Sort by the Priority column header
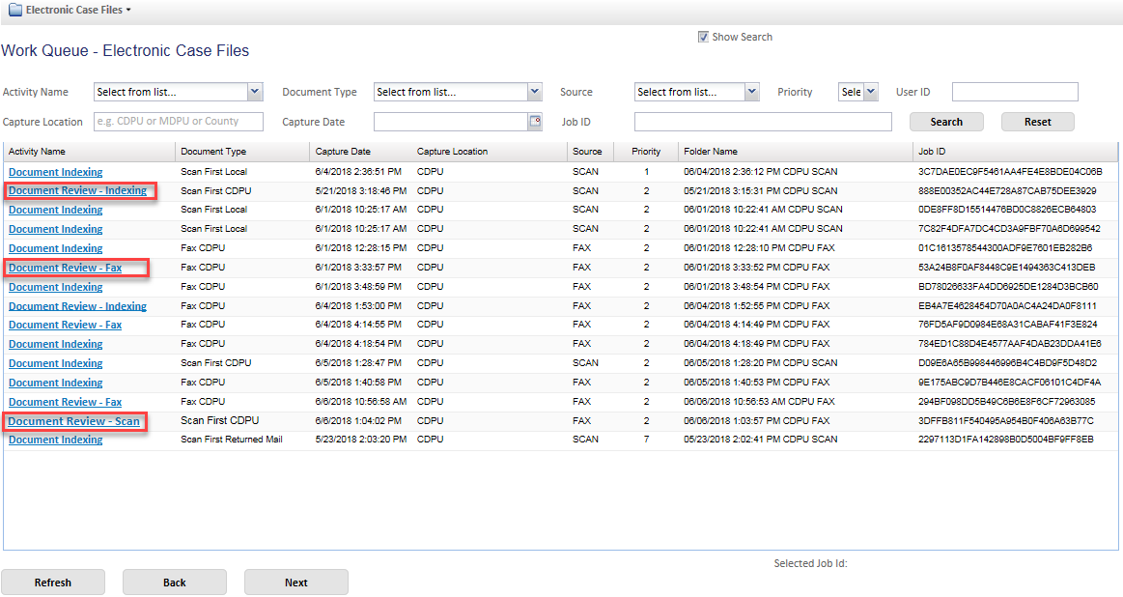Image resolution: width=1123 pixels, height=597 pixels. click(646, 152)
